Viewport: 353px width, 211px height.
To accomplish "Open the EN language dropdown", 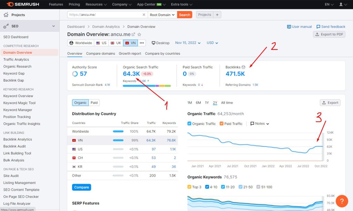I will pos(329,4).
